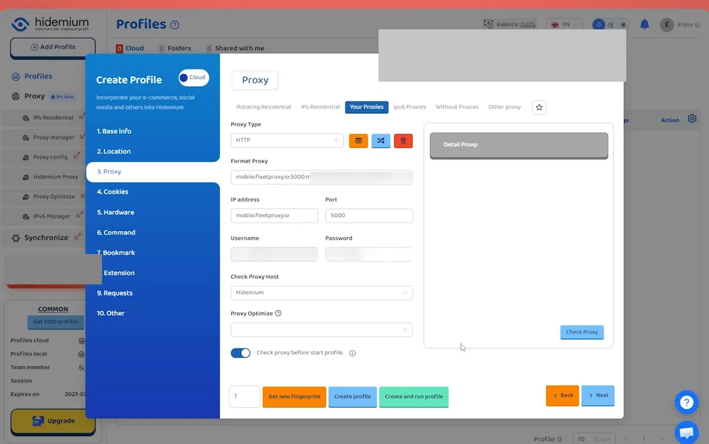Open the per page count dropdown

pyautogui.click(x=594, y=439)
